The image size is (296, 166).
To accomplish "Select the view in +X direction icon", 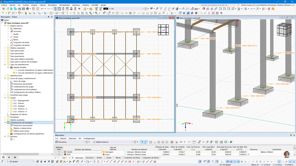I will 221,9.
